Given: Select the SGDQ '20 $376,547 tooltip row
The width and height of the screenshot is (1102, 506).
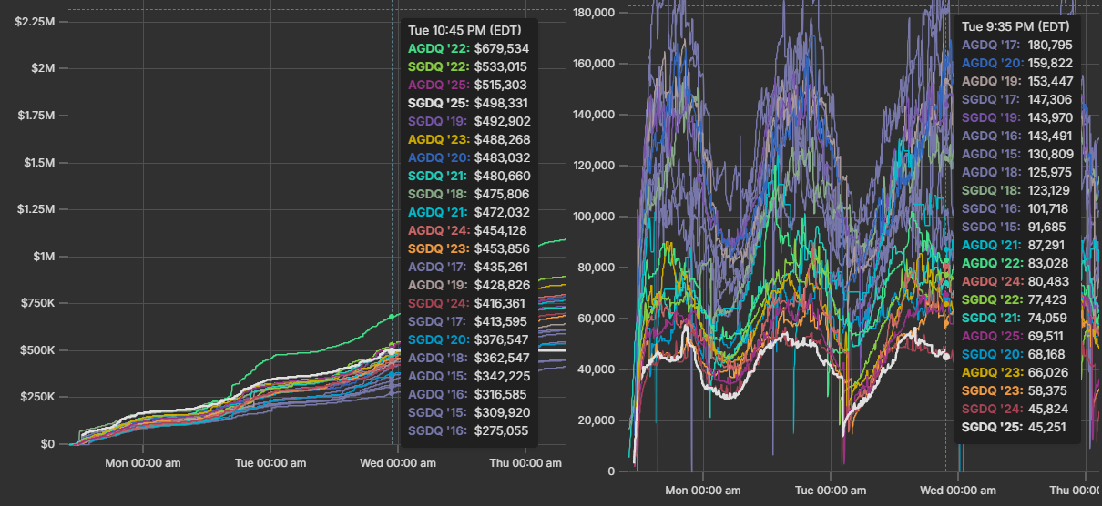Looking at the screenshot, I should pos(468,339).
